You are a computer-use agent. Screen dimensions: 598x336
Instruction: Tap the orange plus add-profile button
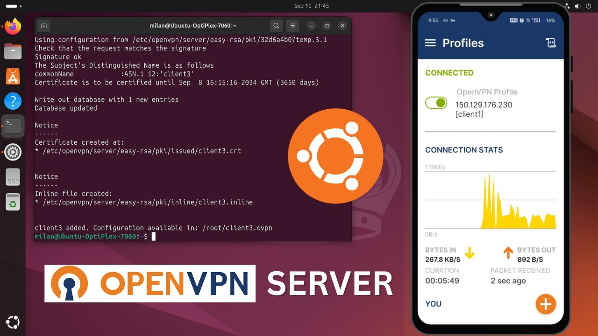pyautogui.click(x=546, y=304)
